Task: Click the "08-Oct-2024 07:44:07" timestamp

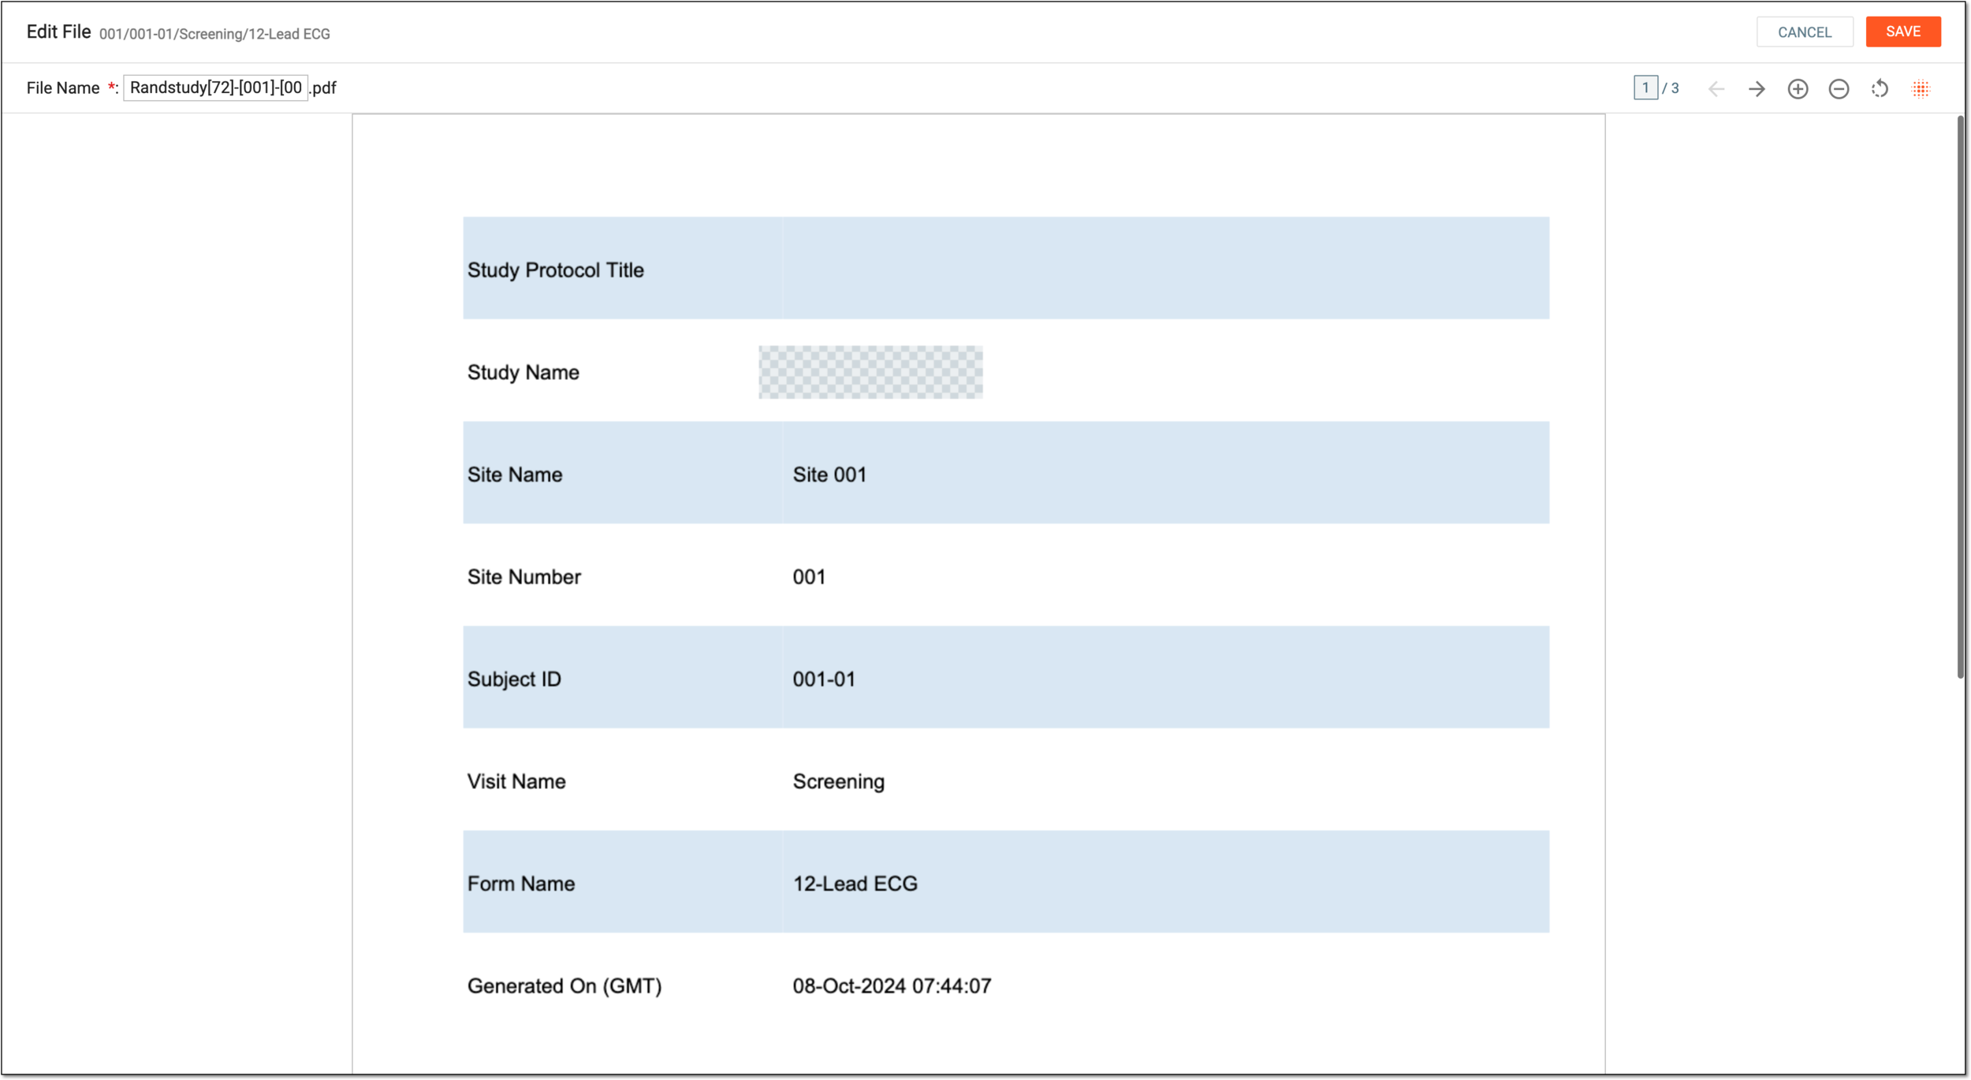Action: pos(892,986)
